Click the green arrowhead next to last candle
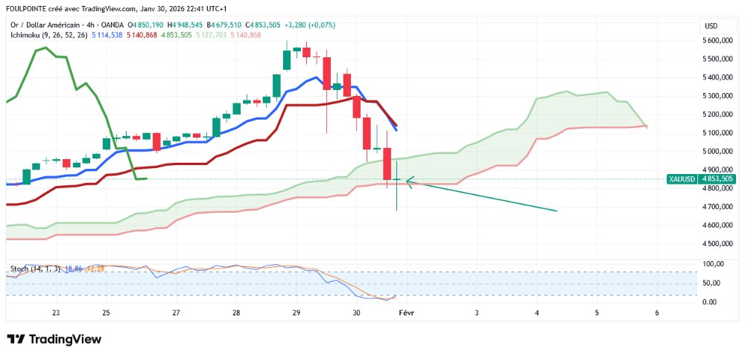Image resolution: width=745 pixels, height=357 pixels. tap(409, 179)
